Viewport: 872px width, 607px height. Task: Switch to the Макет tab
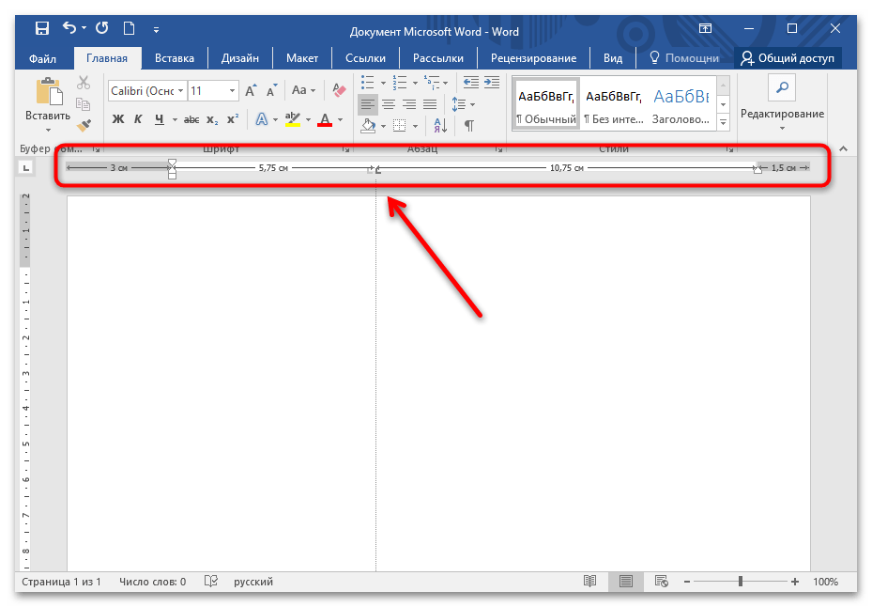coord(301,58)
